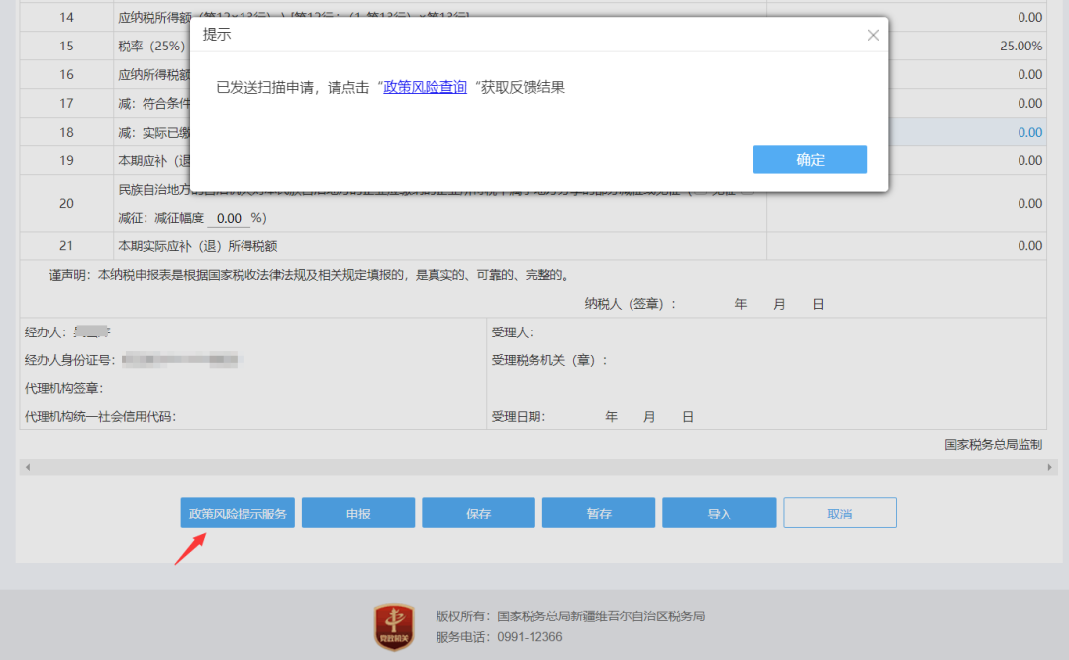Screen dimensions: 1069x660
Task: Close the 提示 dialog with the X
Action: coord(872,35)
